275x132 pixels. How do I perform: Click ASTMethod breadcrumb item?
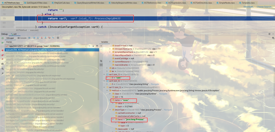(x=21, y=30)
